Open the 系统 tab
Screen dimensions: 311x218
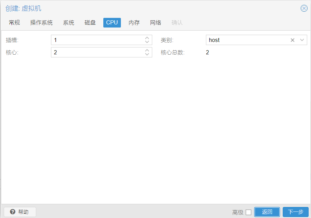pyautogui.click(x=69, y=23)
